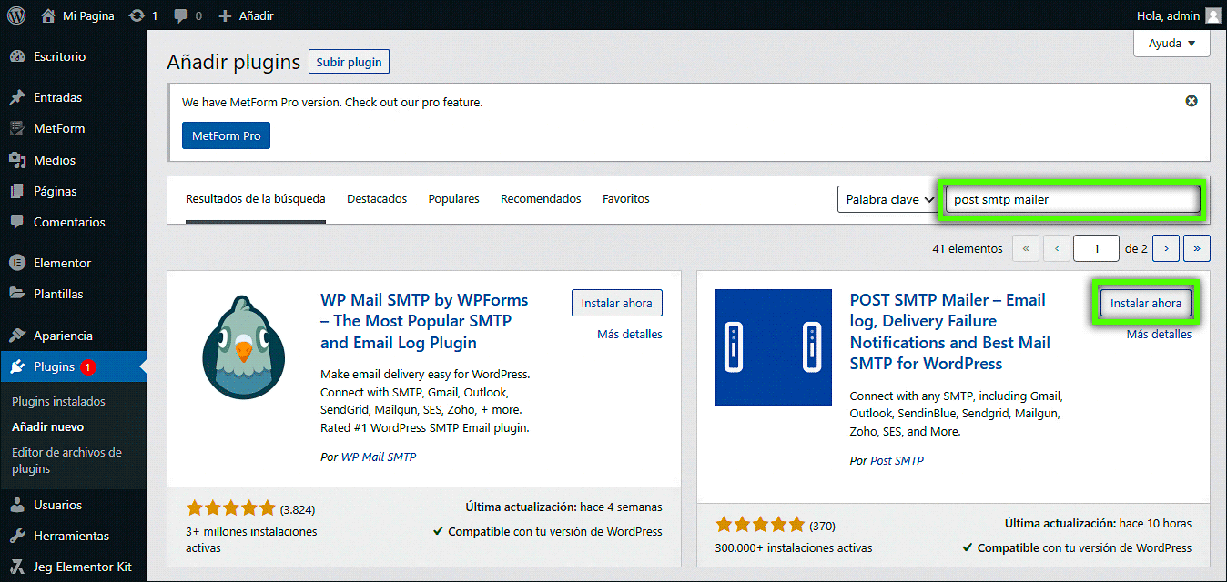Image resolution: width=1227 pixels, height=582 pixels.
Task: Switch to the Populares tab
Action: click(453, 198)
